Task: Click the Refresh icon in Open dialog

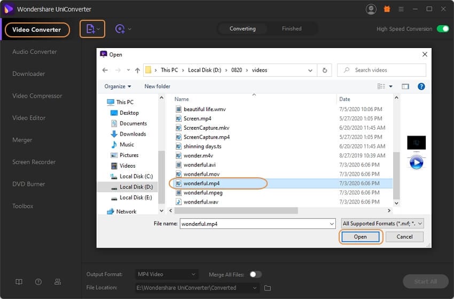Action: tap(325, 70)
